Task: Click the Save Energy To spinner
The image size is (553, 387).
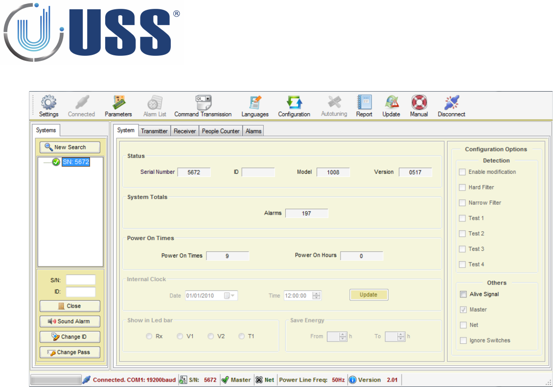Action: coord(401,337)
